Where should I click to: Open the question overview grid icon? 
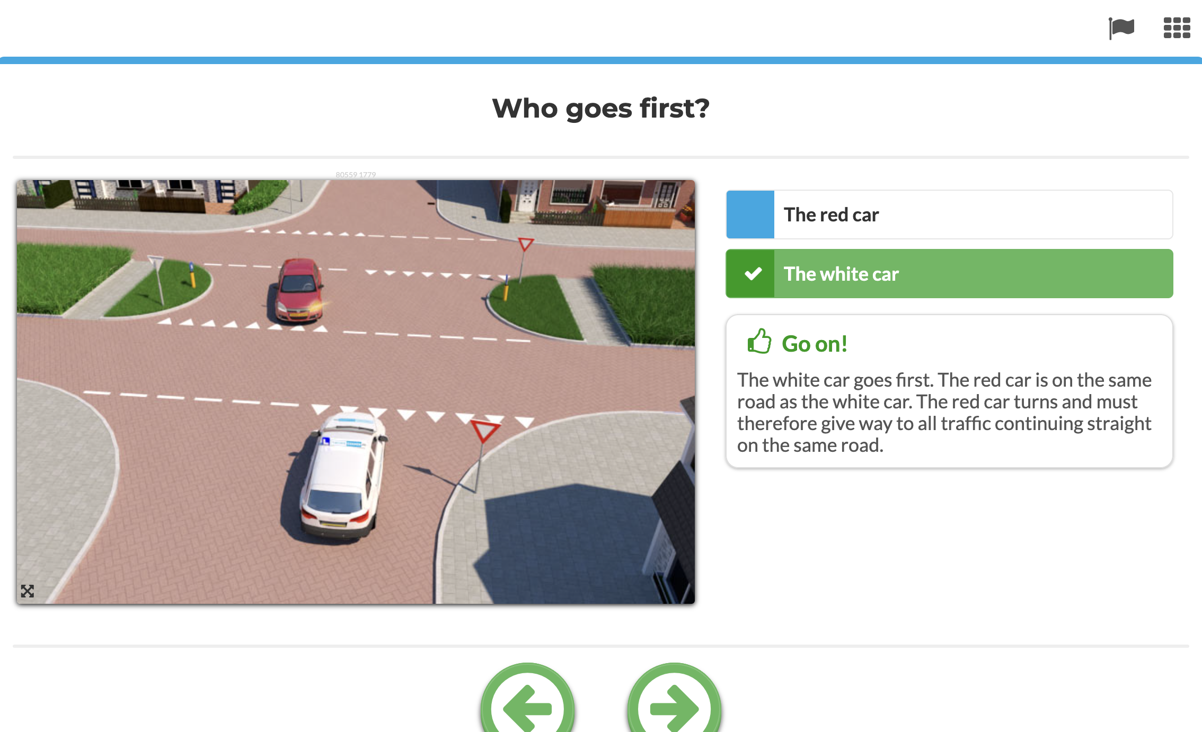1177,28
